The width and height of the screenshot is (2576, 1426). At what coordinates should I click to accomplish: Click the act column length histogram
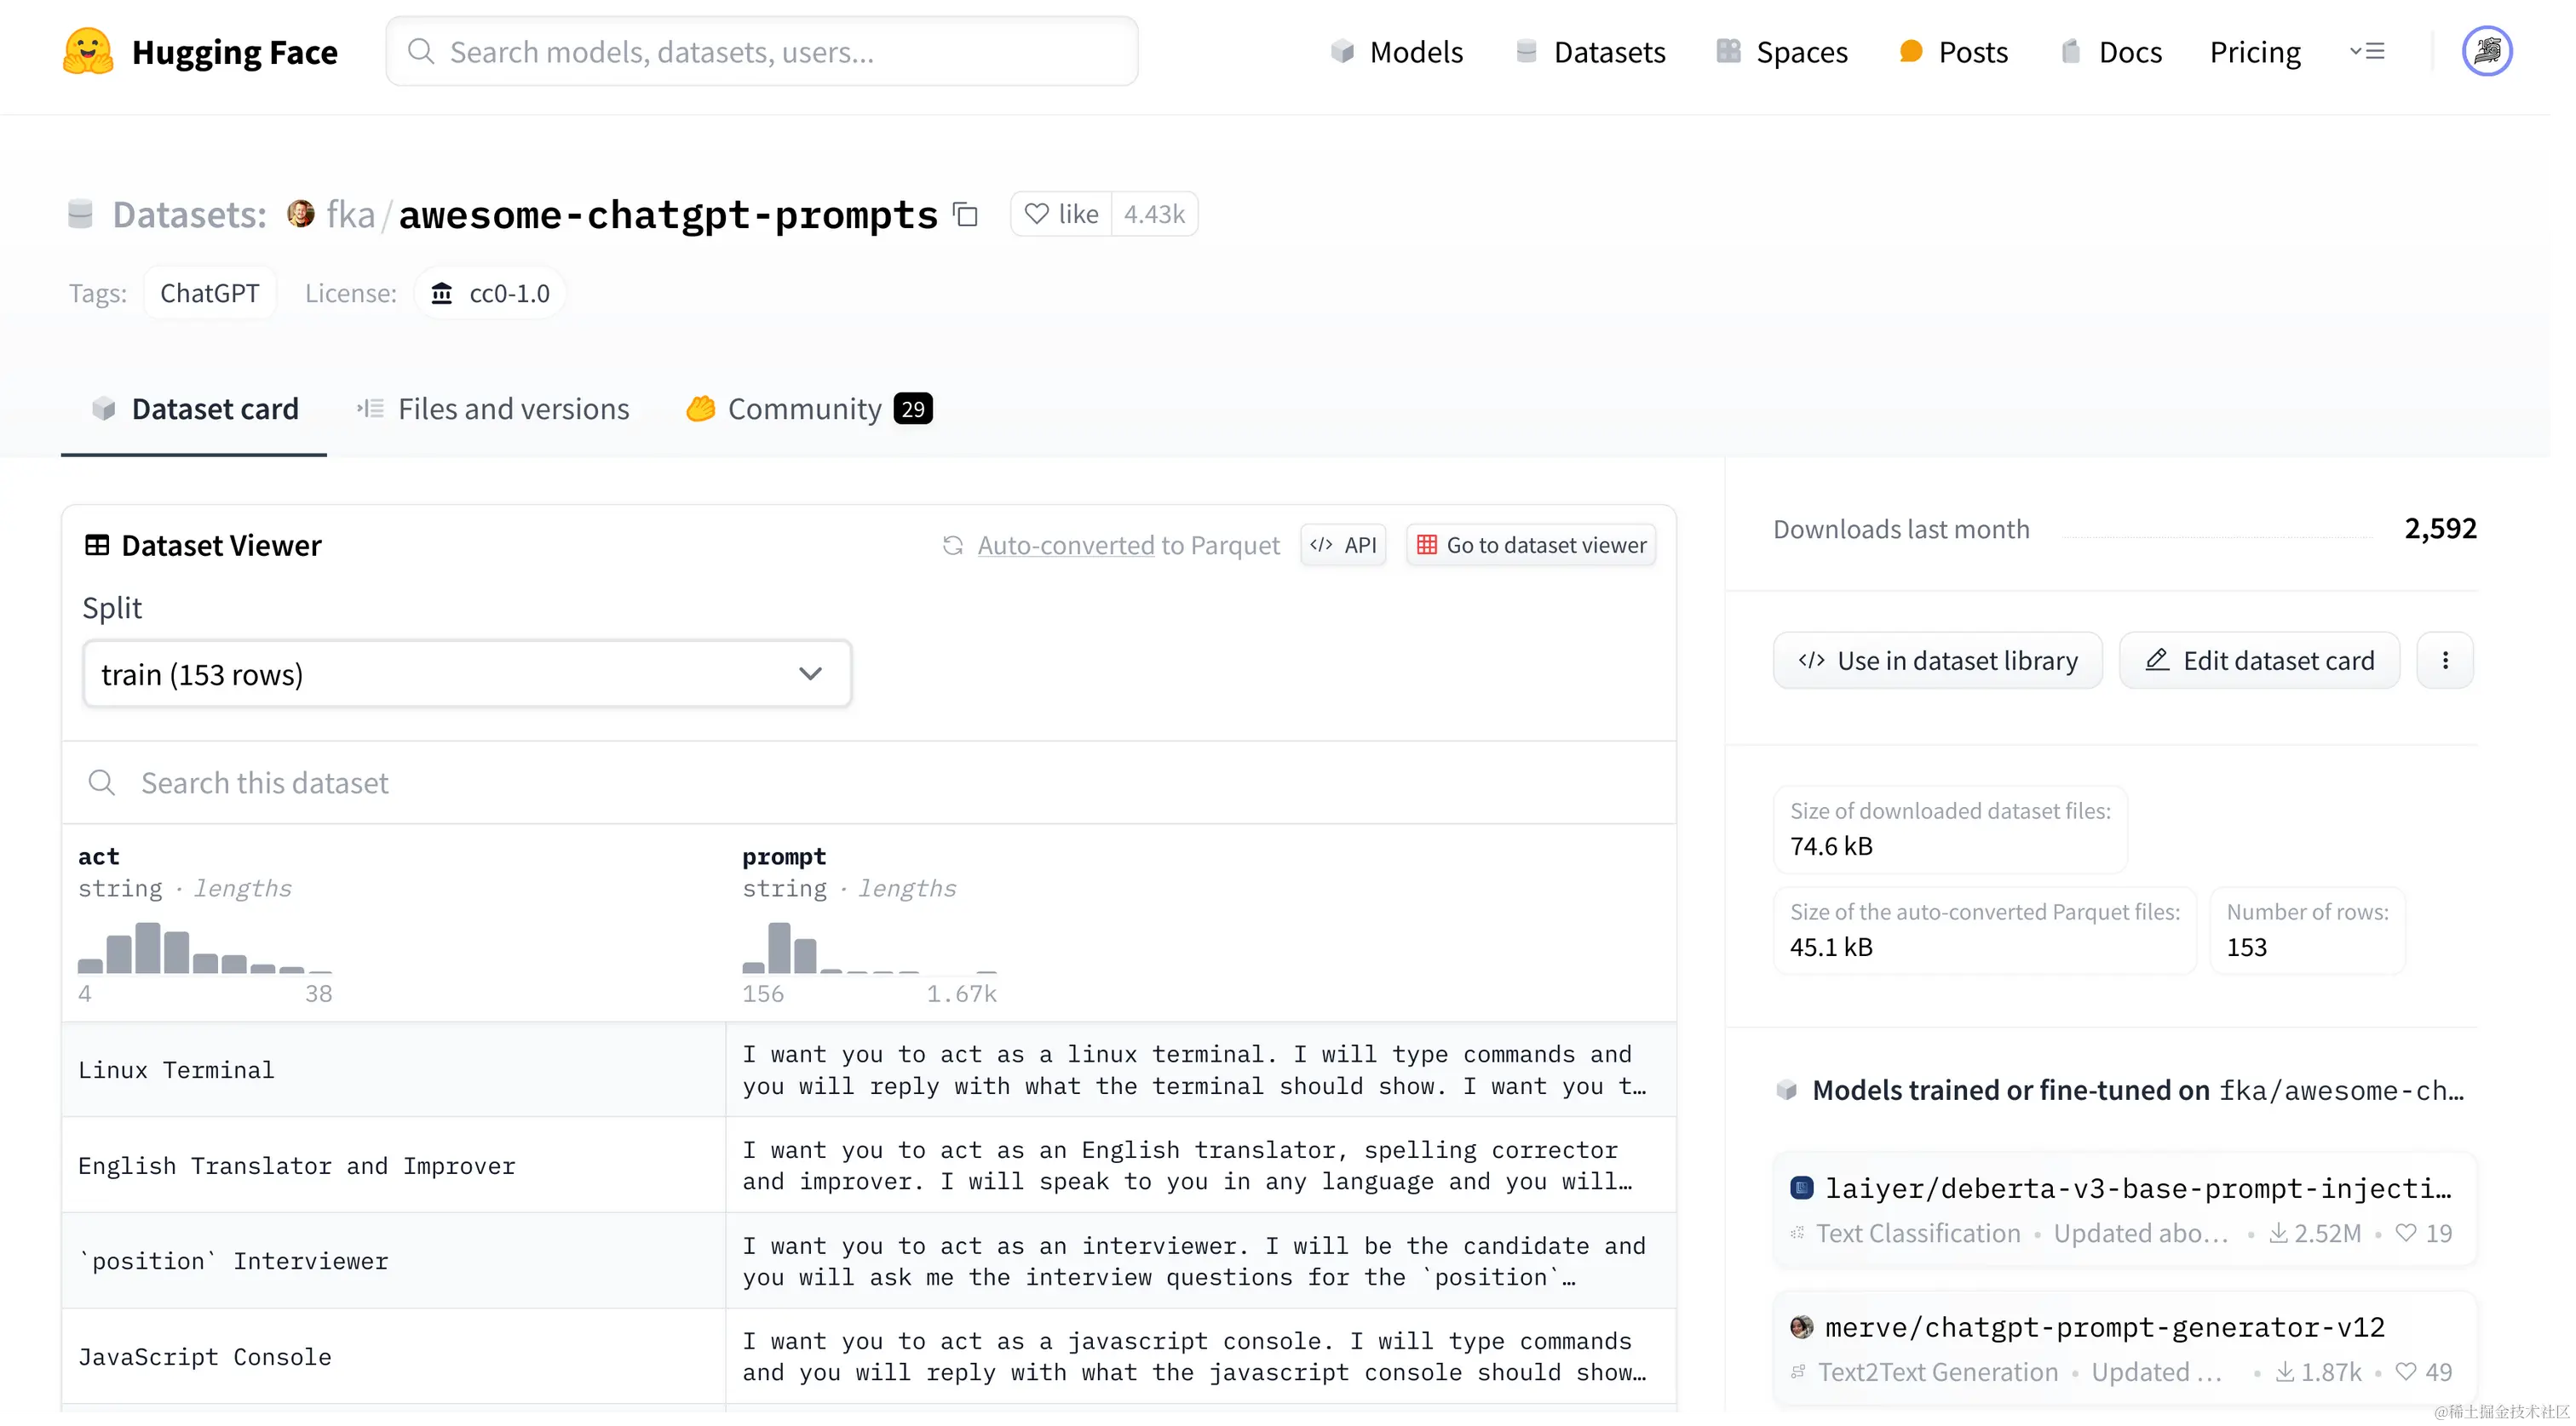point(205,948)
